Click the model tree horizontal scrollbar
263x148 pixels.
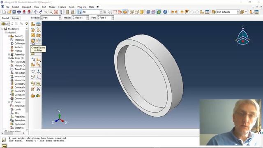[x=13, y=133]
